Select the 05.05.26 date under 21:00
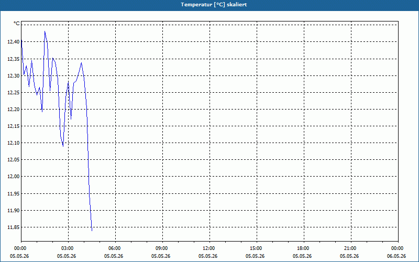Screen dimensions: 419x262 349,256
